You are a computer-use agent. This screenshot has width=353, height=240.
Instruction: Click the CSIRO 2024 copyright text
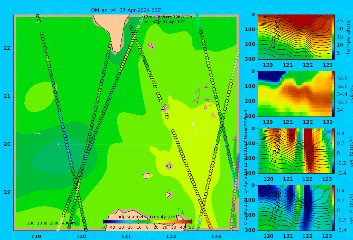[245, 210]
